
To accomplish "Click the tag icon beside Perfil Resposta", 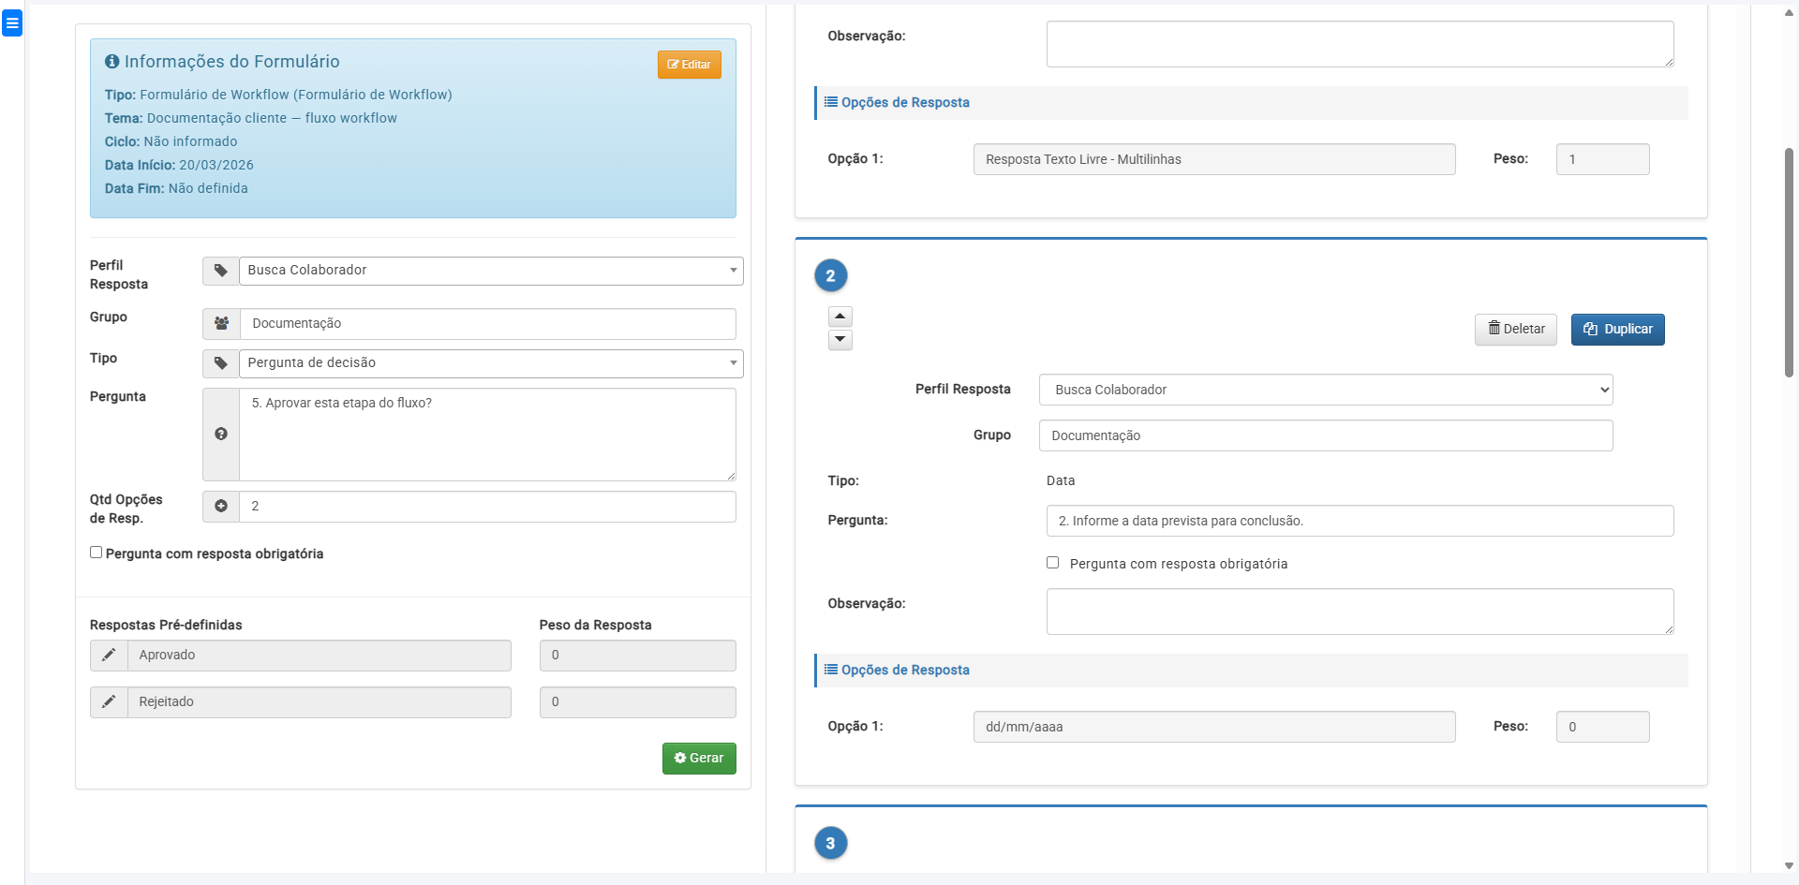I will pos(221,271).
